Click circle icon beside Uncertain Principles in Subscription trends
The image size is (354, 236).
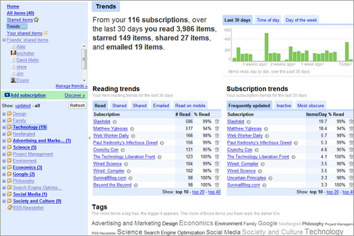pos(271,178)
